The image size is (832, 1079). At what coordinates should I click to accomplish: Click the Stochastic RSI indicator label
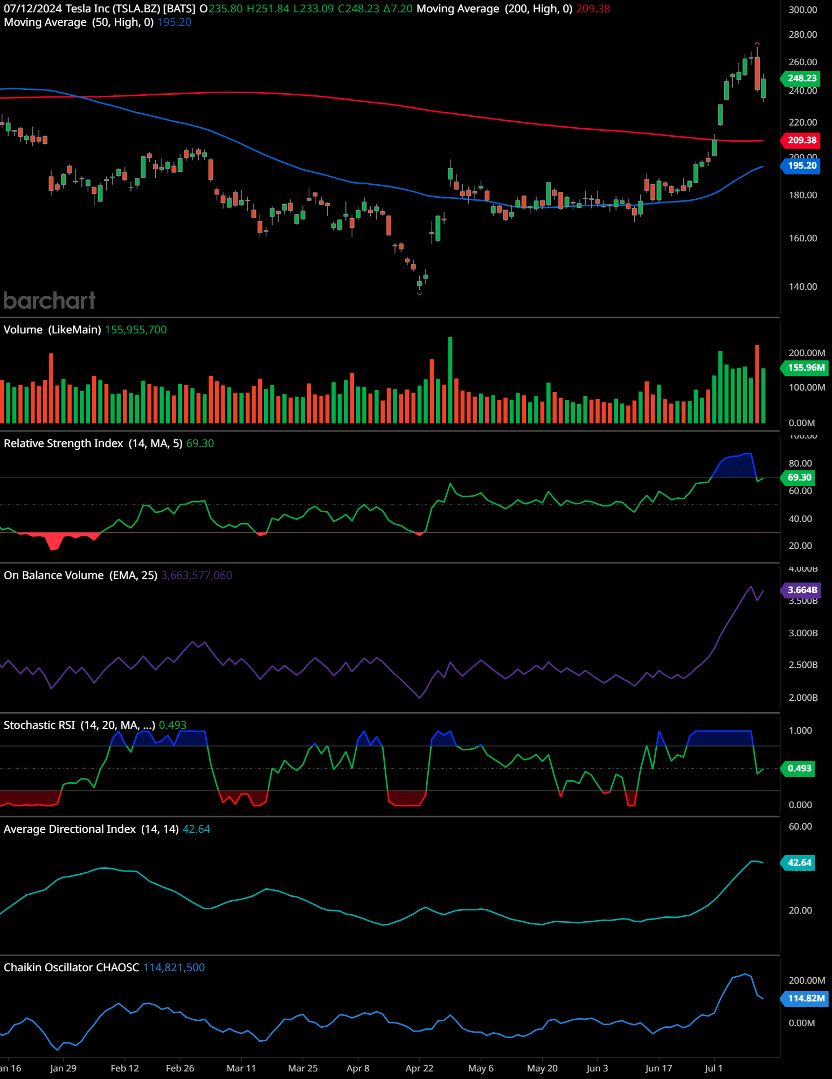click(x=80, y=725)
